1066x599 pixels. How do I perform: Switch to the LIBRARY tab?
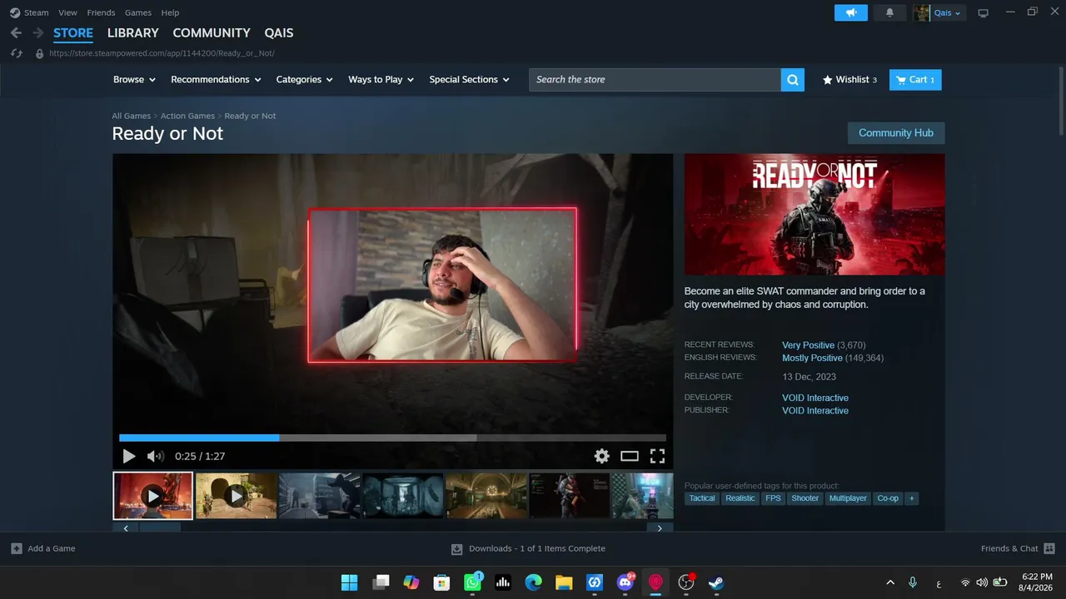tap(133, 33)
